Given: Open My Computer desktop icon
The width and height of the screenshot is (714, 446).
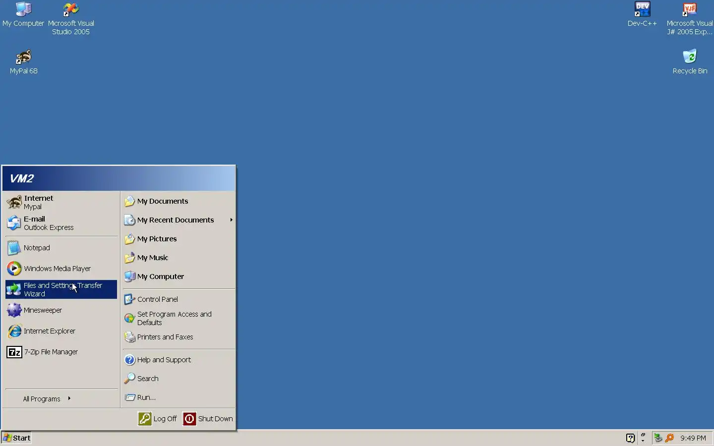Looking at the screenshot, I should [x=23, y=15].
